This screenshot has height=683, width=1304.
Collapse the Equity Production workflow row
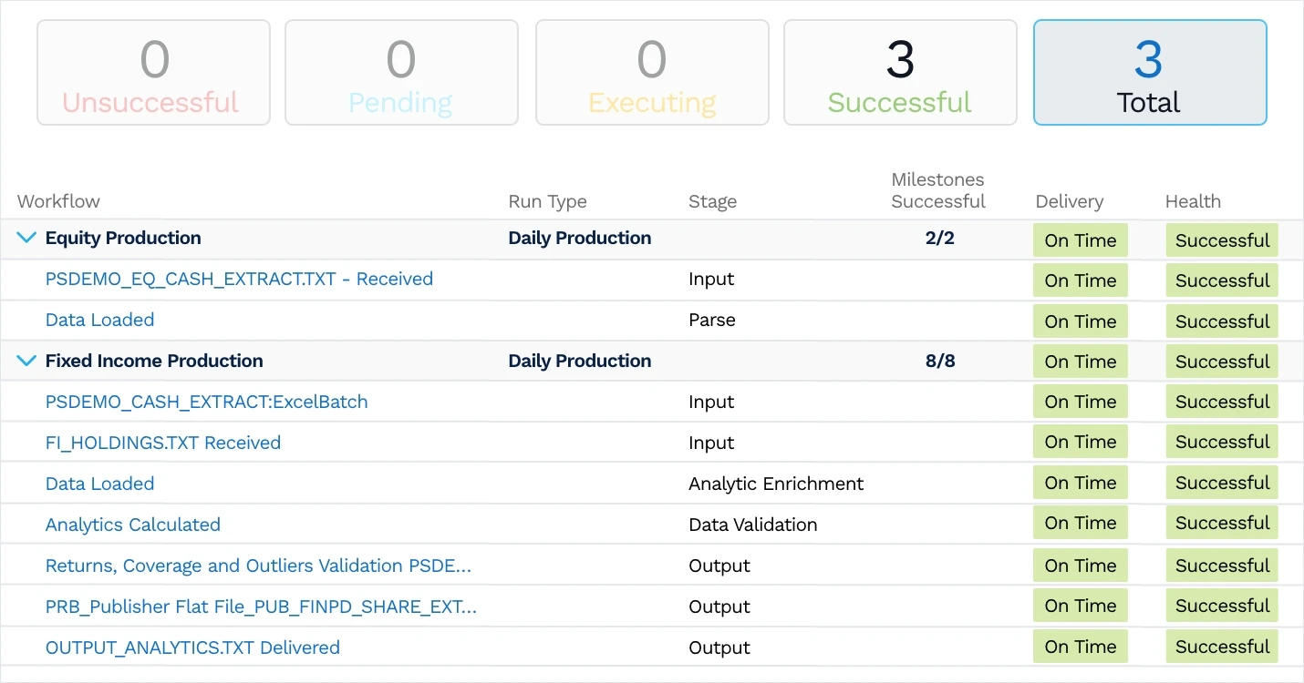click(x=26, y=238)
